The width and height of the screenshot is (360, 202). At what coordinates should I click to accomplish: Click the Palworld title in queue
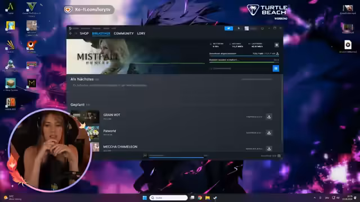[110, 131]
